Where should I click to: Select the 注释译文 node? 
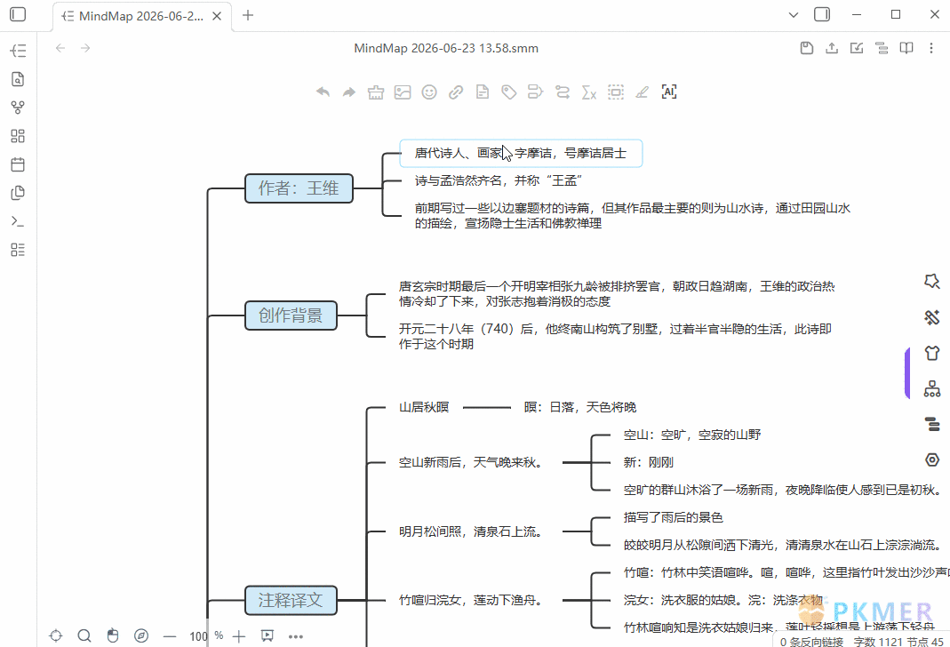coord(291,601)
